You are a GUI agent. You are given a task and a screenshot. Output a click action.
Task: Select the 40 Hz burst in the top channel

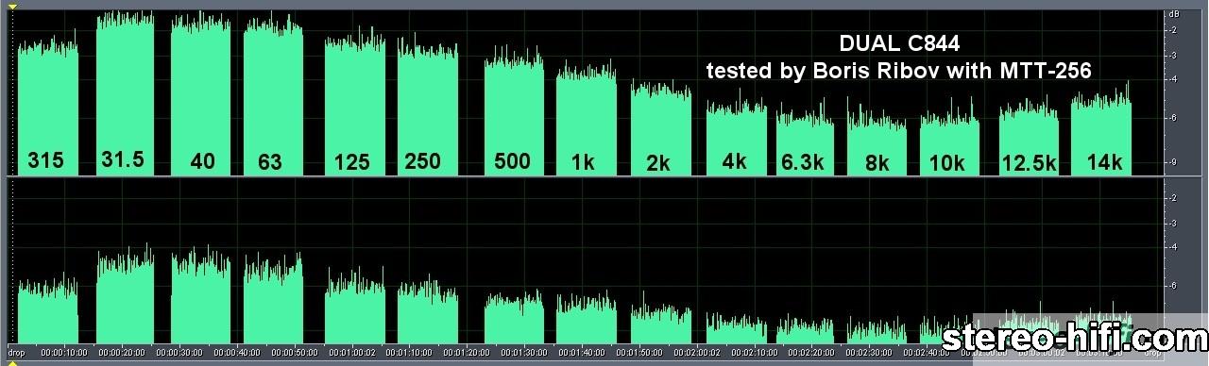tap(201, 94)
